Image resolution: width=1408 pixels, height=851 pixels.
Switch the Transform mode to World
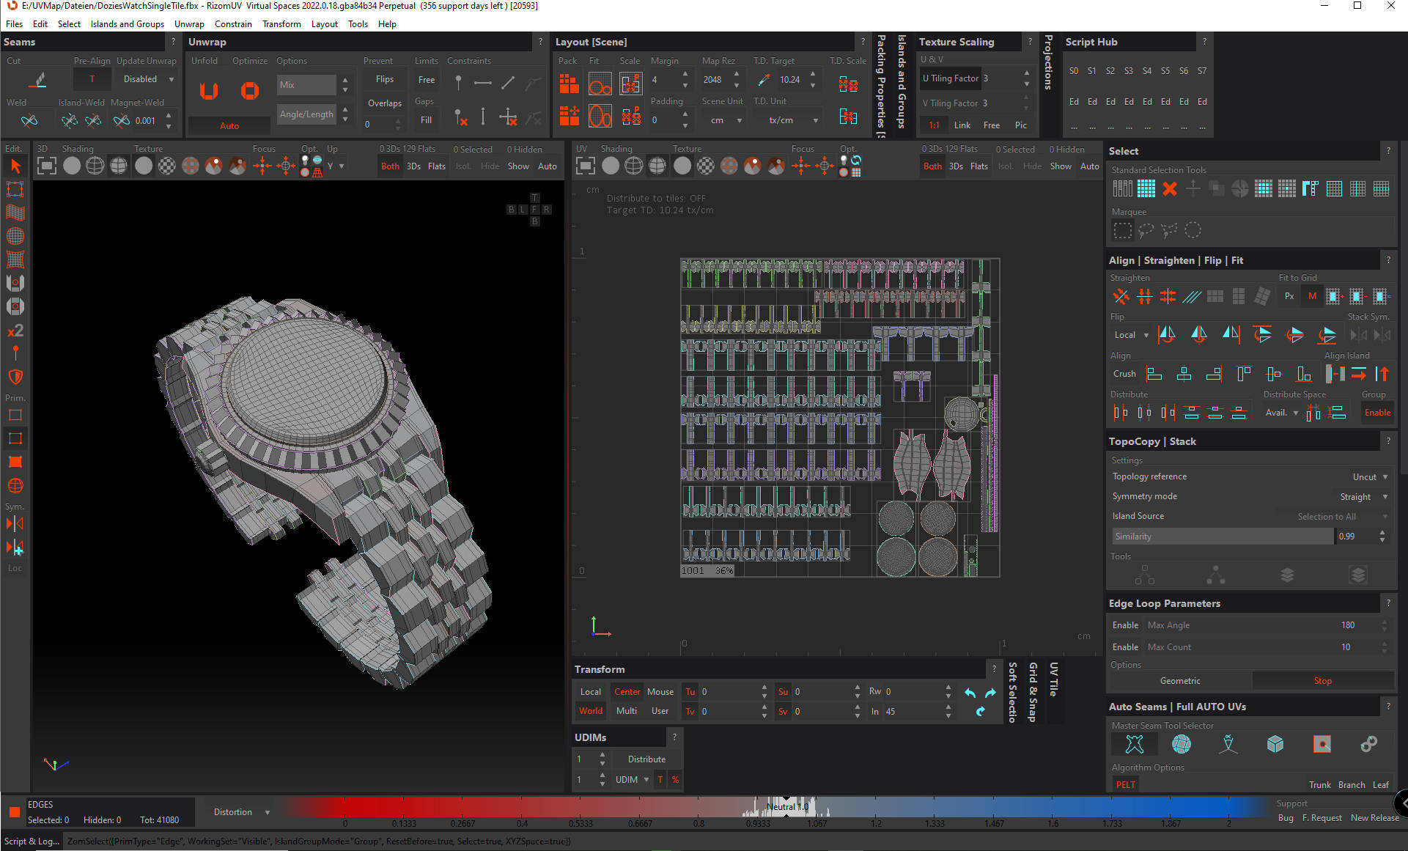coord(591,711)
